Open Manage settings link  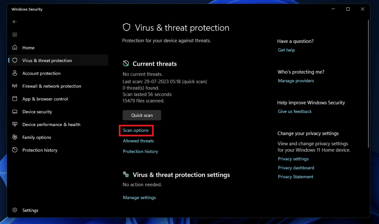(x=139, y=198)
